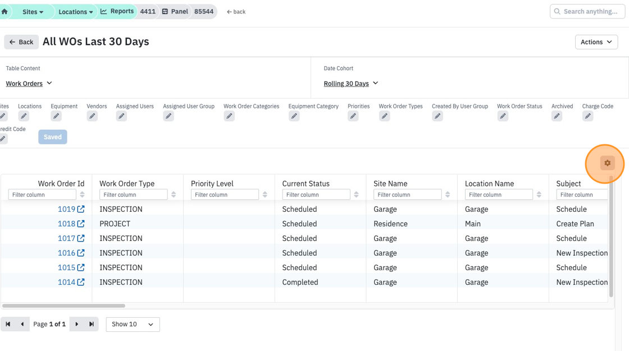Edit the Assigned User Group filter pencil

tap(168, 116)
